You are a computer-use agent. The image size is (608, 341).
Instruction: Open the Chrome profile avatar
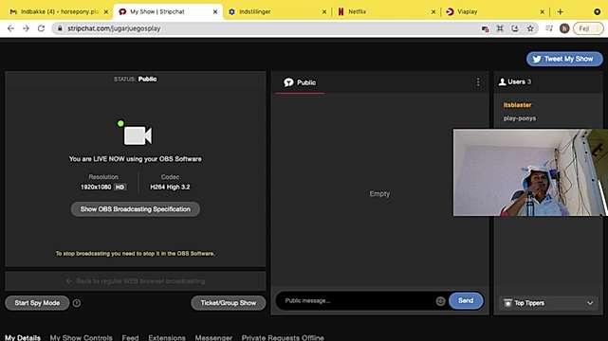pos(564,28)
